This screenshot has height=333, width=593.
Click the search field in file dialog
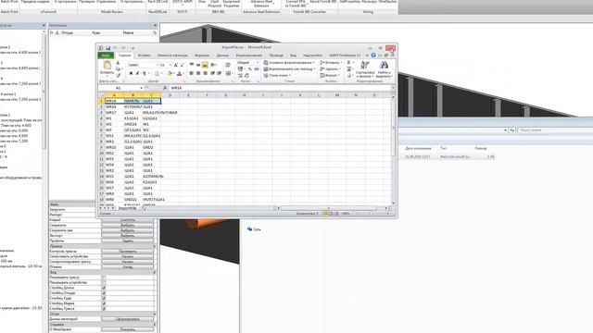[554, 130]
